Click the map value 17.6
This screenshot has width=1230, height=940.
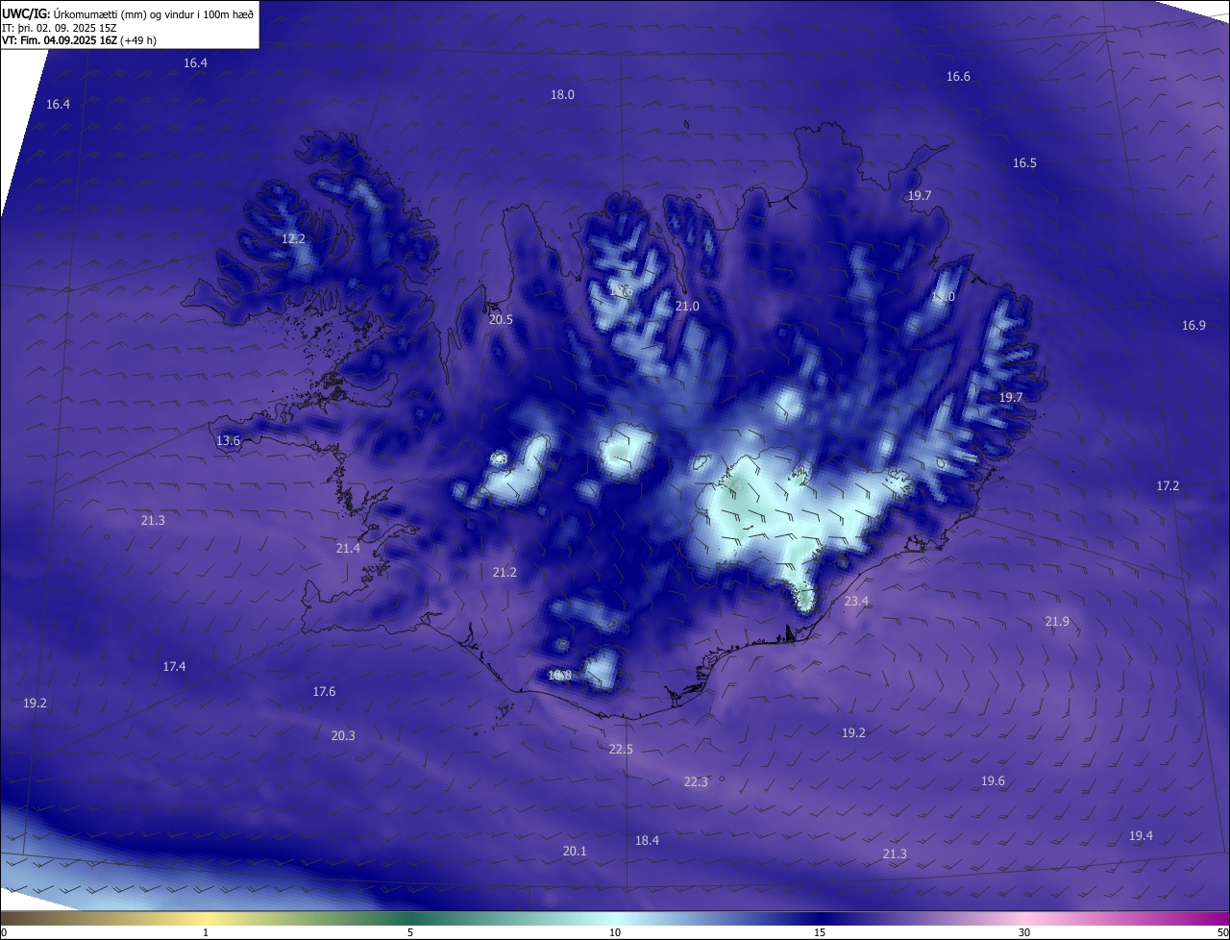(324, 691)
